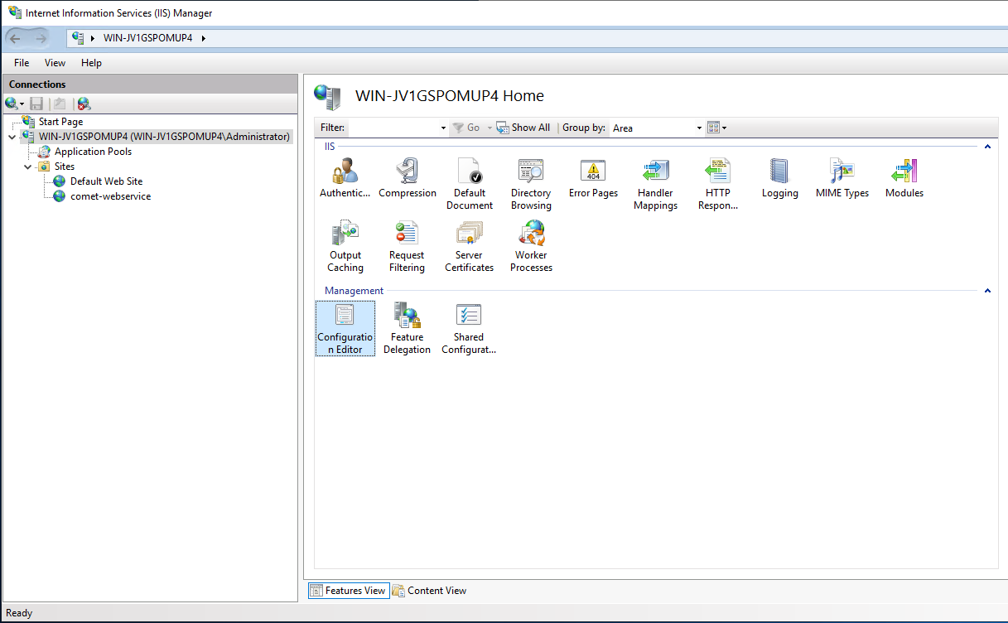
Task: Open HTTP Response Headers feature
Action: tap(718, 184)
